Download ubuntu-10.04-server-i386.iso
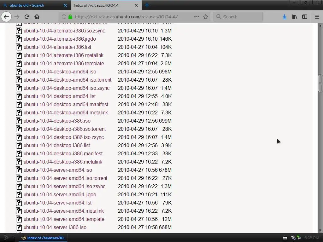Viewport: 323px width, 242px height. pos(55,228)
